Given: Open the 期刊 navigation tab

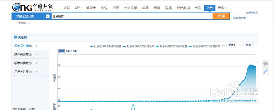Looking at the screenshot, I should click(78, 8).
